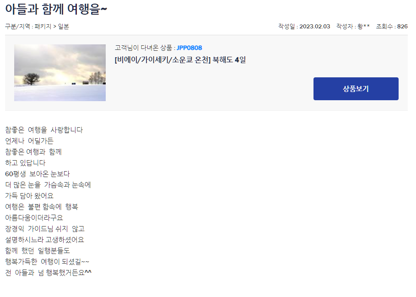Click the 작성일 2023.02.03 date
Viewport: 416px width, 297px height.
(304, 26)
